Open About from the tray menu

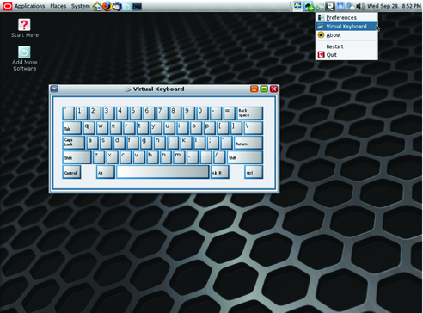346,35
